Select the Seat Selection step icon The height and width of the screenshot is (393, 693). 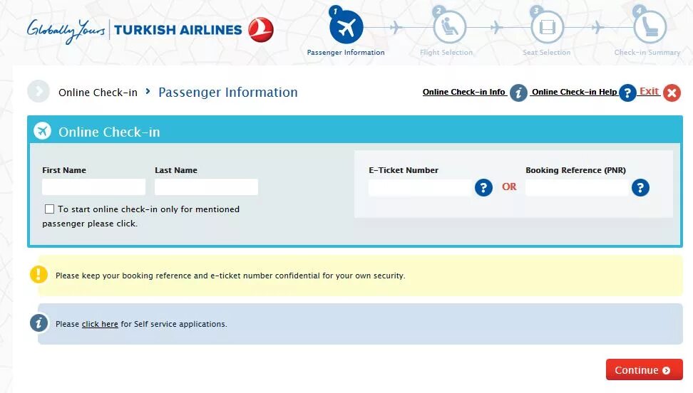pos(547,27)
